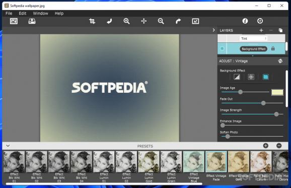Open image file toolbar icon
The width and height of the screenshot is (291, 188).
14,21
